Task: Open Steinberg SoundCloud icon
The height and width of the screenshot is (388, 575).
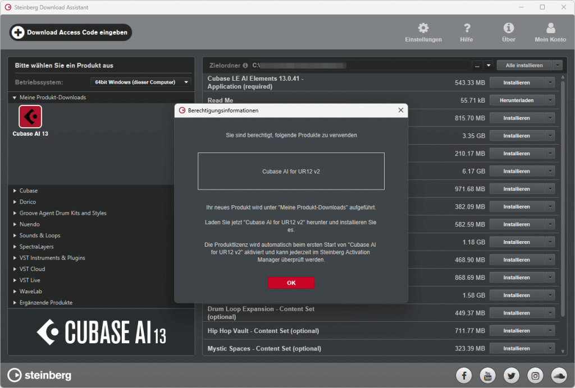Action: tap(559, 375)
